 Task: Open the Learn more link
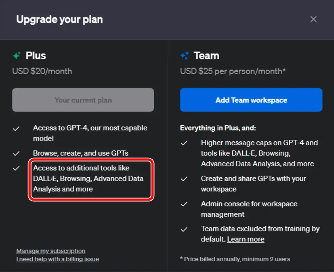click(245, 239)
